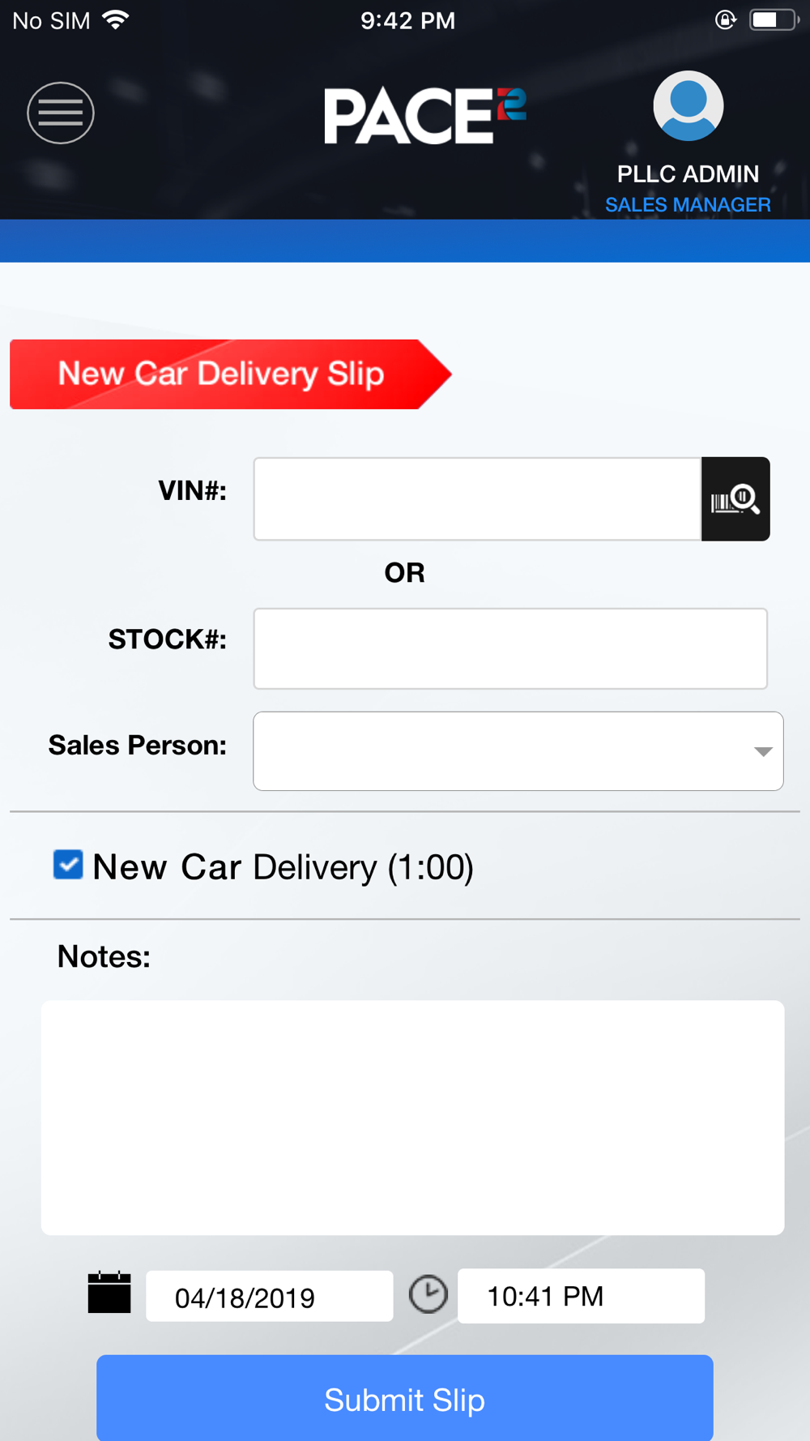Open the 10:41 PM time picker
Screen dimensions: 810x1441
pyautogui.click(x=581, y=1296)
